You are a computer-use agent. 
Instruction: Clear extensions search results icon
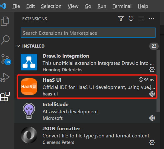(x=141, y=19)
